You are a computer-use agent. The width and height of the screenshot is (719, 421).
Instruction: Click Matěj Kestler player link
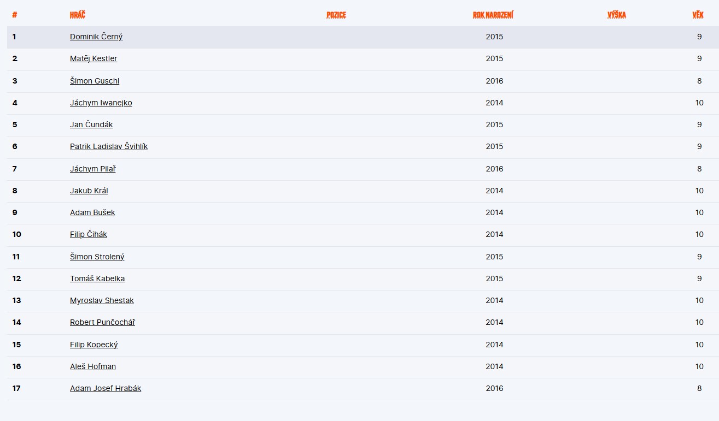click(93, 58)
